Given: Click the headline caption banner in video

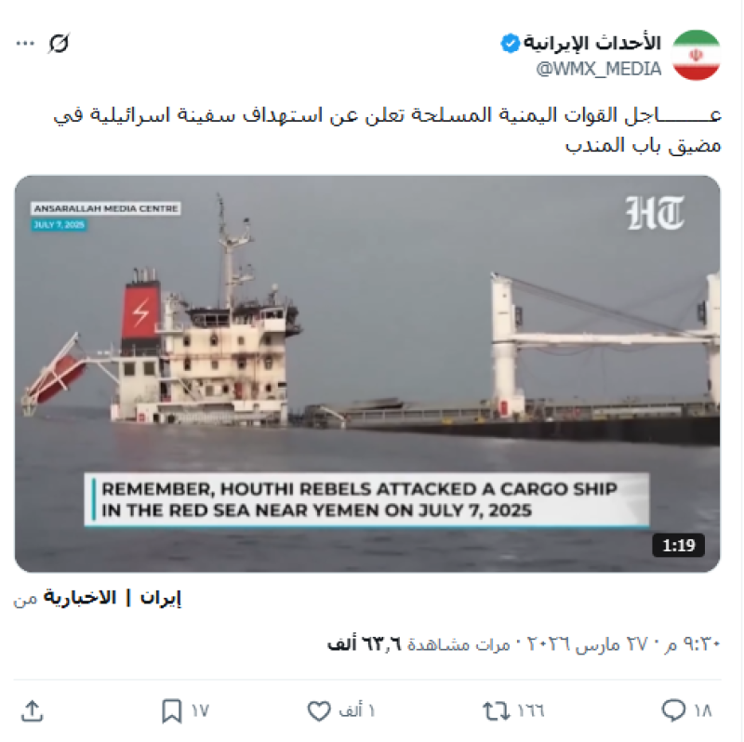Looking at the screenshot, I should (x=366, y=499).
